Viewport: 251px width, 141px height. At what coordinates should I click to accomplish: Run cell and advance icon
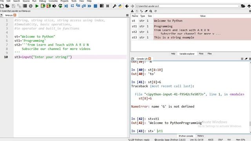tap(49, 6)
